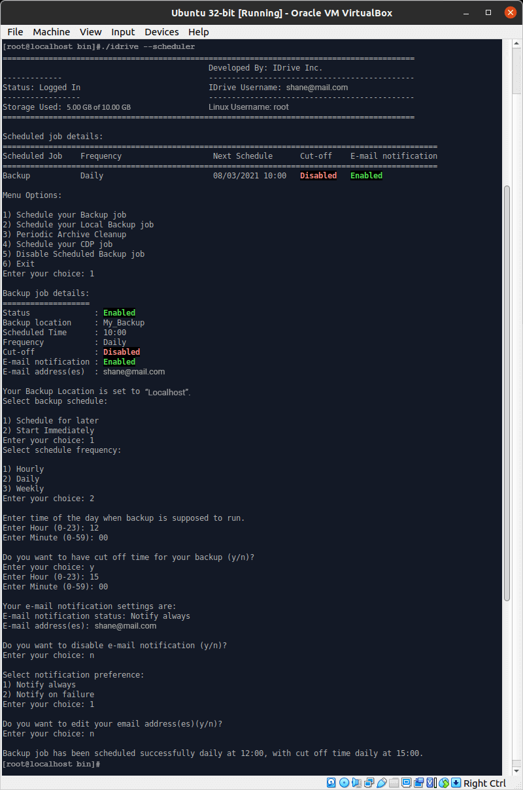Maximize the VirtualBox window
Image resolution: width=523 pixels, height=790 pixels.
[488, 12]
